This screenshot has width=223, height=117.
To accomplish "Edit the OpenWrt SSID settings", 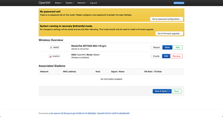I will 166,56.
